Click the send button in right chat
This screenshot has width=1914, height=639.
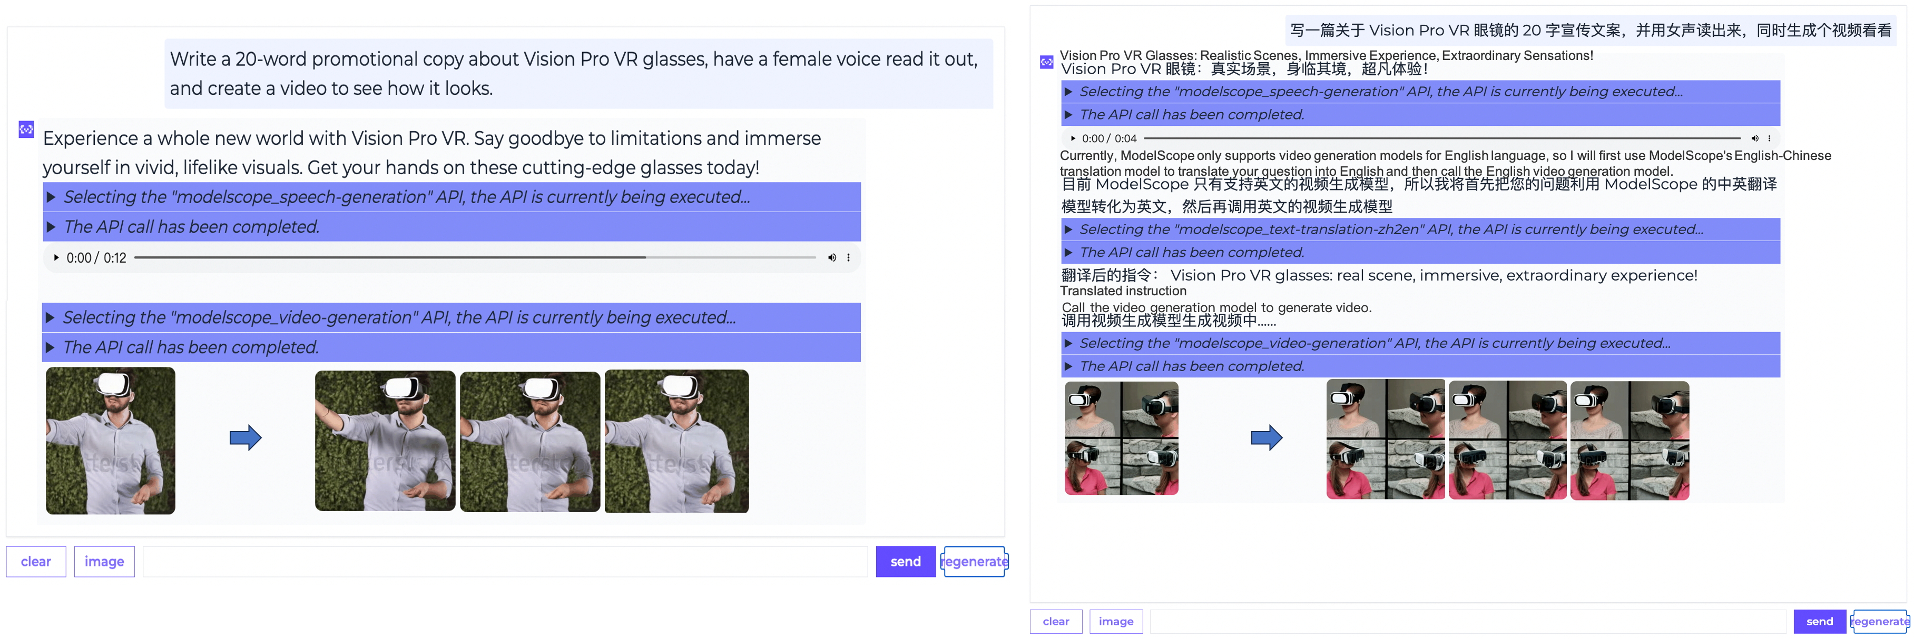pyautogui.click(x=1820, y=621)
